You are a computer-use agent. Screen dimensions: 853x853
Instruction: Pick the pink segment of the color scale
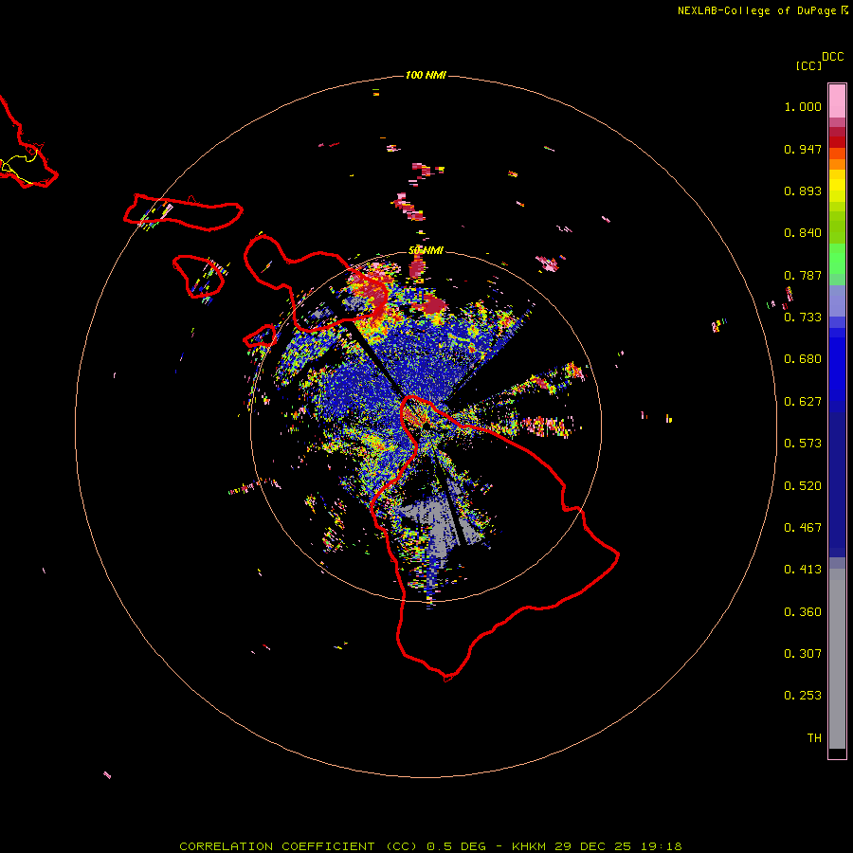pyautogui.click(x=837, y=101)
